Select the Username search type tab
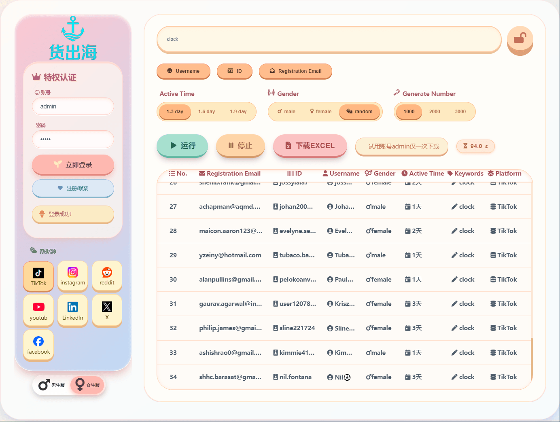The image size is (560, 422). [183, 71]
